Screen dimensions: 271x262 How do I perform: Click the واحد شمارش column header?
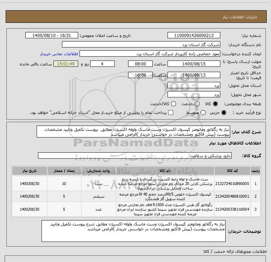pos(99,171)
